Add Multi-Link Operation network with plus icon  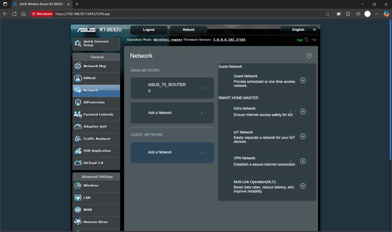tap(303, 186)
